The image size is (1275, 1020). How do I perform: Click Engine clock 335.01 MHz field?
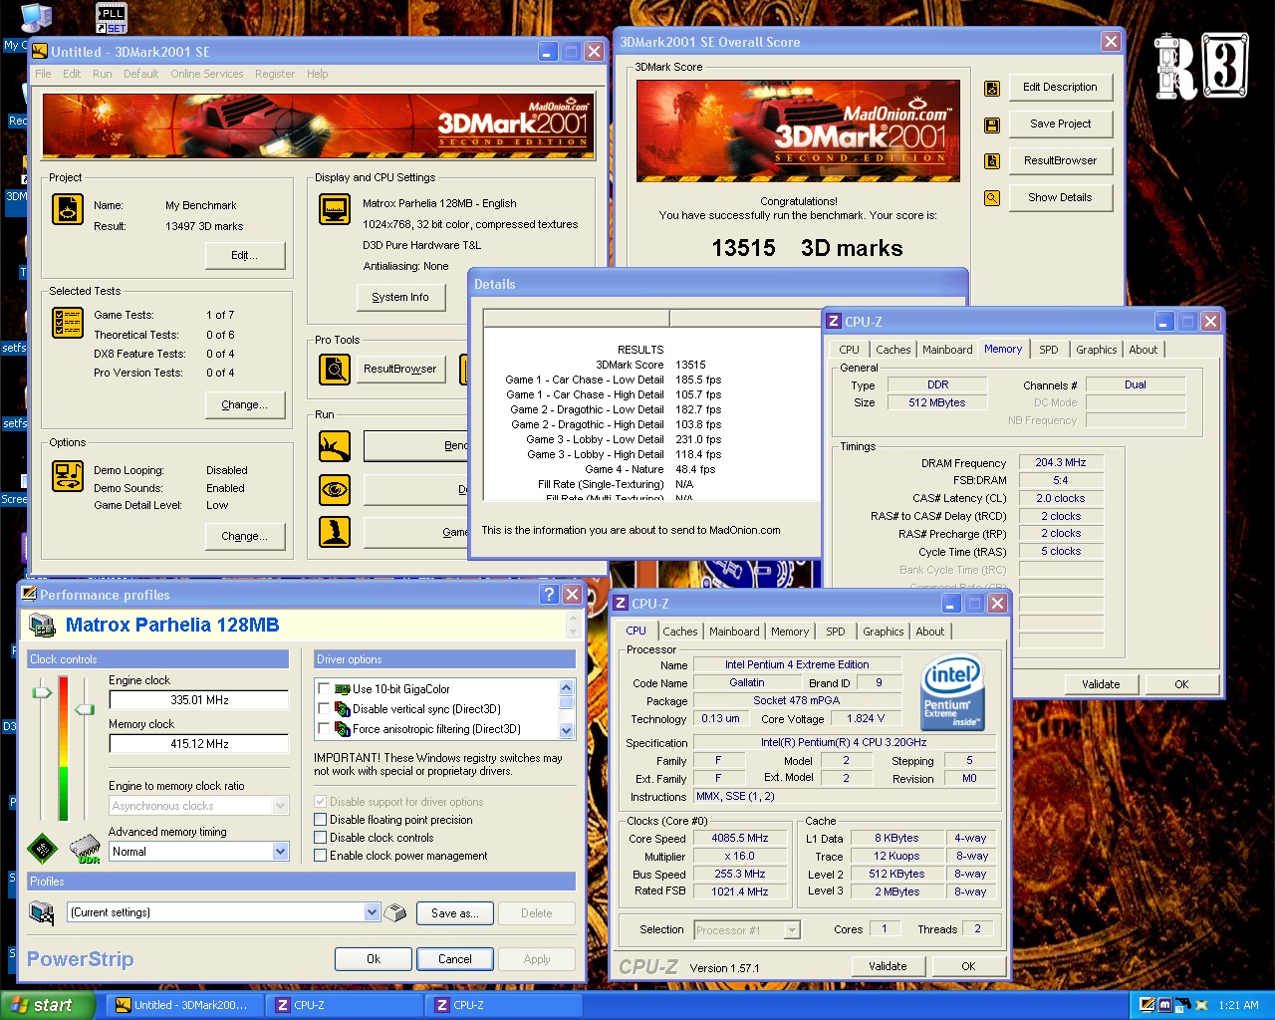198,700
